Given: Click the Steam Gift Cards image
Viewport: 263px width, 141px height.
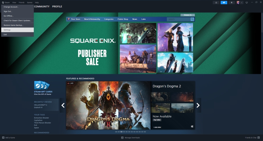Looking at the screenshot, I should tap(42, 85).
